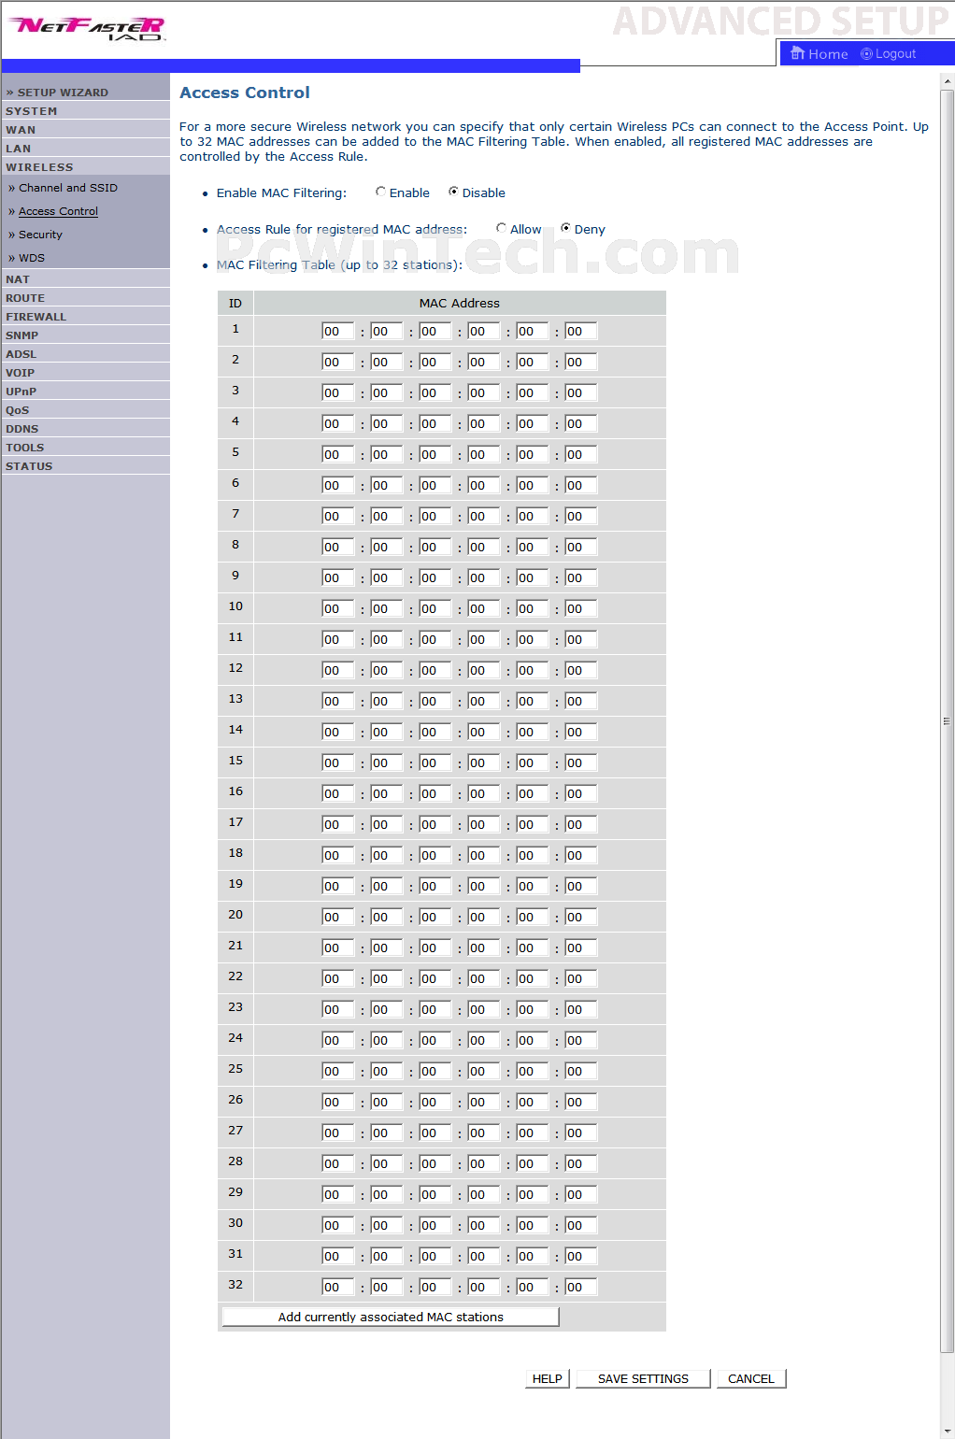Click Add currently associated MAC stations

pos(391,1317)
